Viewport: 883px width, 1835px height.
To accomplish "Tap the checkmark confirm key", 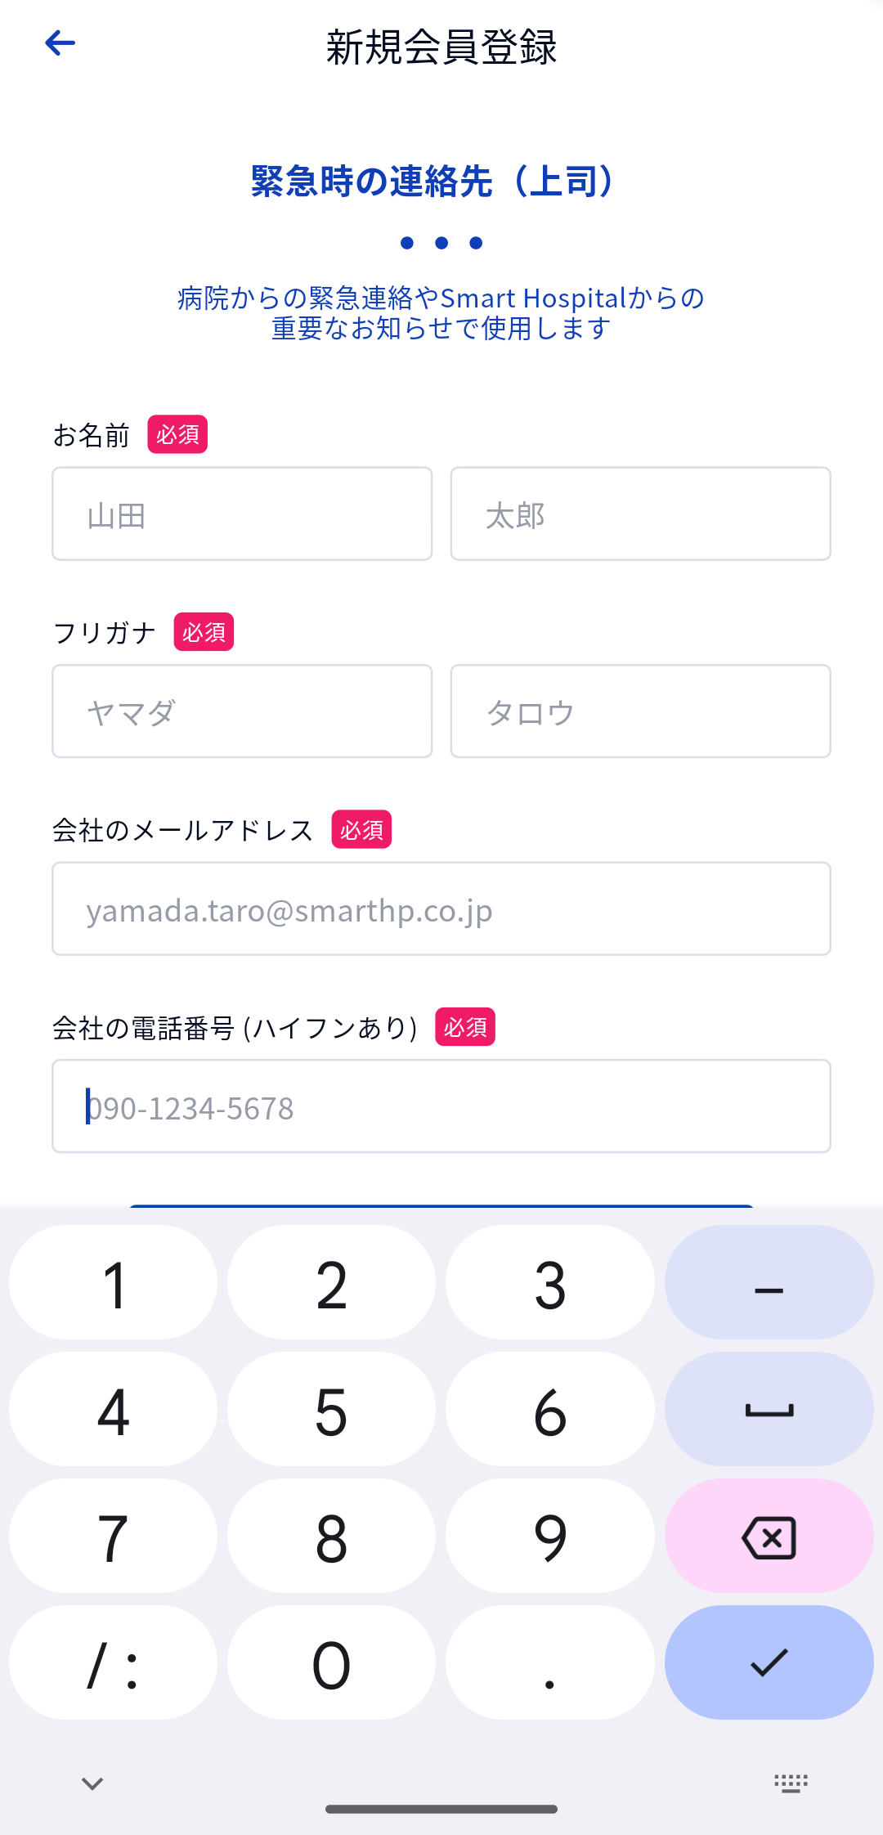I will tap(769, 1662).
